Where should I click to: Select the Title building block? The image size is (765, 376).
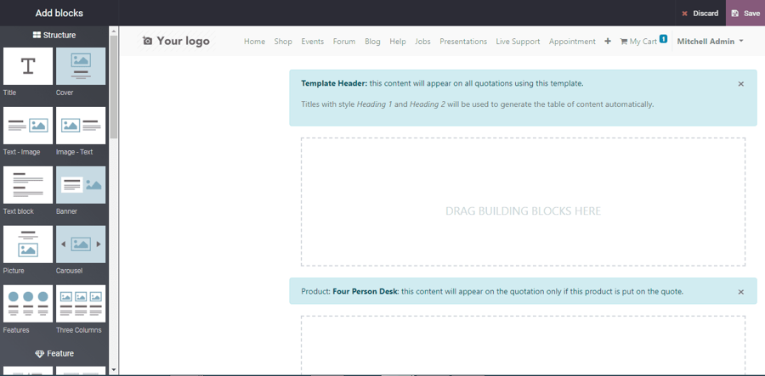[28, 66]
